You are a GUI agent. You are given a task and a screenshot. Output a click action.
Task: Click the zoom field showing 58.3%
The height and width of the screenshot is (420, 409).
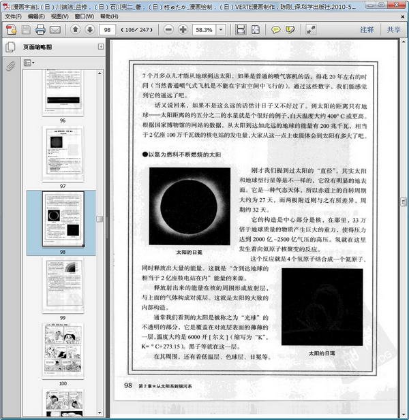click(x=204, y=30)
